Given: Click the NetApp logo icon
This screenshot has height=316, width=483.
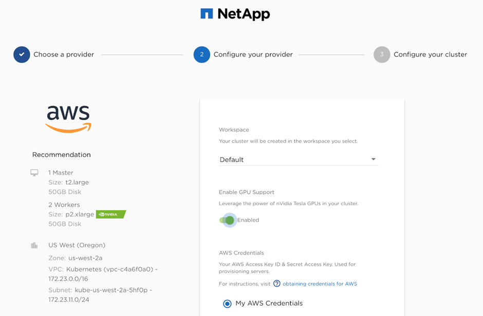Looking at the screenshot, I should point(207,14).
